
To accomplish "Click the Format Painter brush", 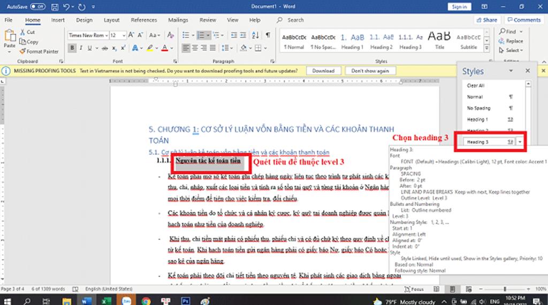I will (22, 51).
